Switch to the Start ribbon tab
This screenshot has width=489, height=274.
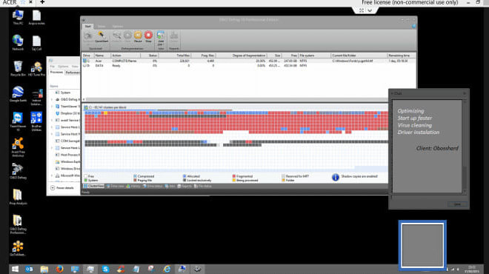[88, 27]
